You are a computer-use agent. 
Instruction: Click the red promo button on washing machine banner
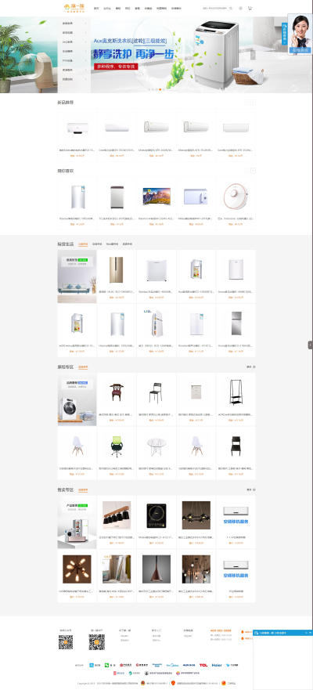115,67
